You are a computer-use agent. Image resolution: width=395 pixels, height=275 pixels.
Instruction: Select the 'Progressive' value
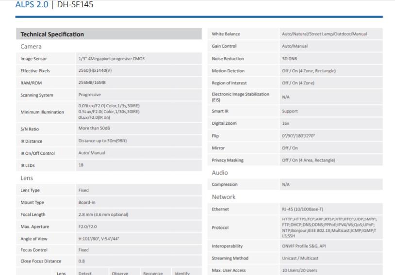(89, 95)
